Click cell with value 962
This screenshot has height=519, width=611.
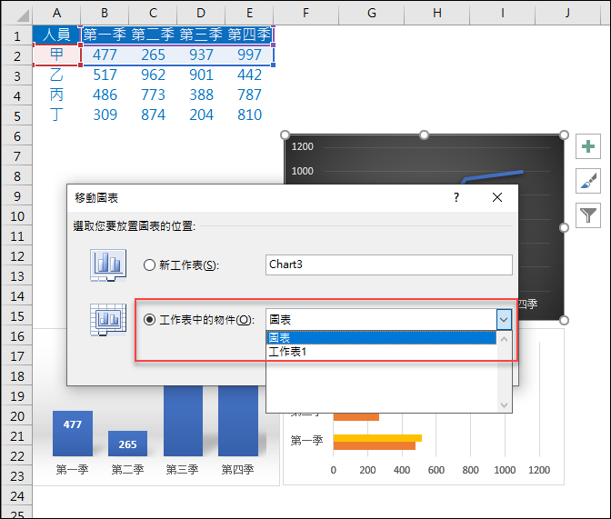153,75
